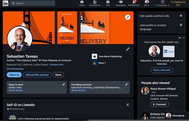Viewport: 189px width, 121px height.
Task: Click Add profile section button
Action: pyautogui.click(x=37, y=75)
